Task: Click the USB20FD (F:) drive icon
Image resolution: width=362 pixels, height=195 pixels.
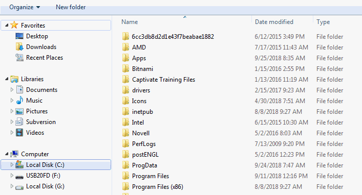Action: click(19, 177)
